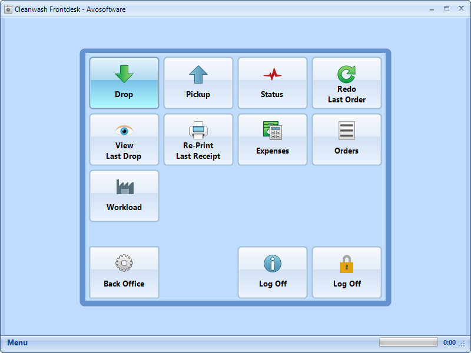Click the 0:00 timer display
This screenshot has height=353, width=471.
449,342
